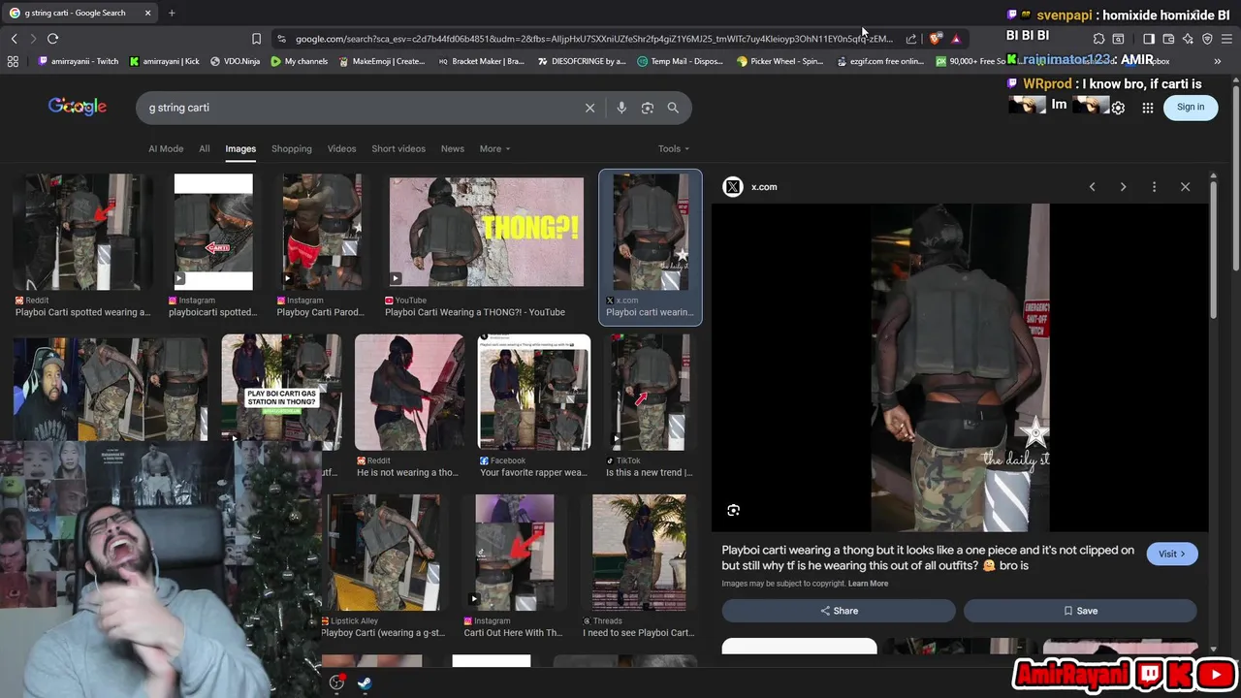
Task: Open the Steam taskbar icon
Action: pos(365,682)
